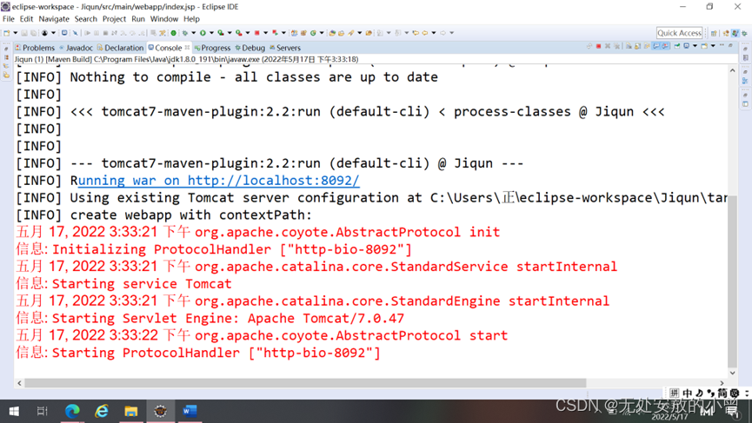The width and height of the screenshot is (752, 423).
Task: Expand the Debug launch dropdown arrow
Action: [x=193, y=33]
